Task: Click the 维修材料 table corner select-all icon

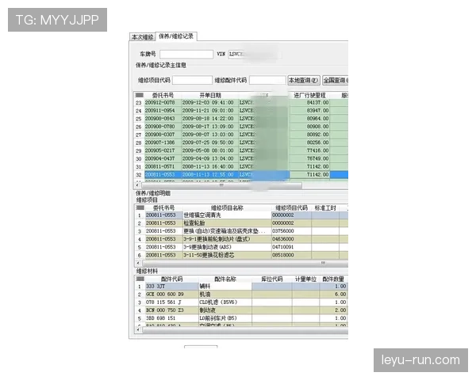Action: pyautogui.click(x=140, y=279)
